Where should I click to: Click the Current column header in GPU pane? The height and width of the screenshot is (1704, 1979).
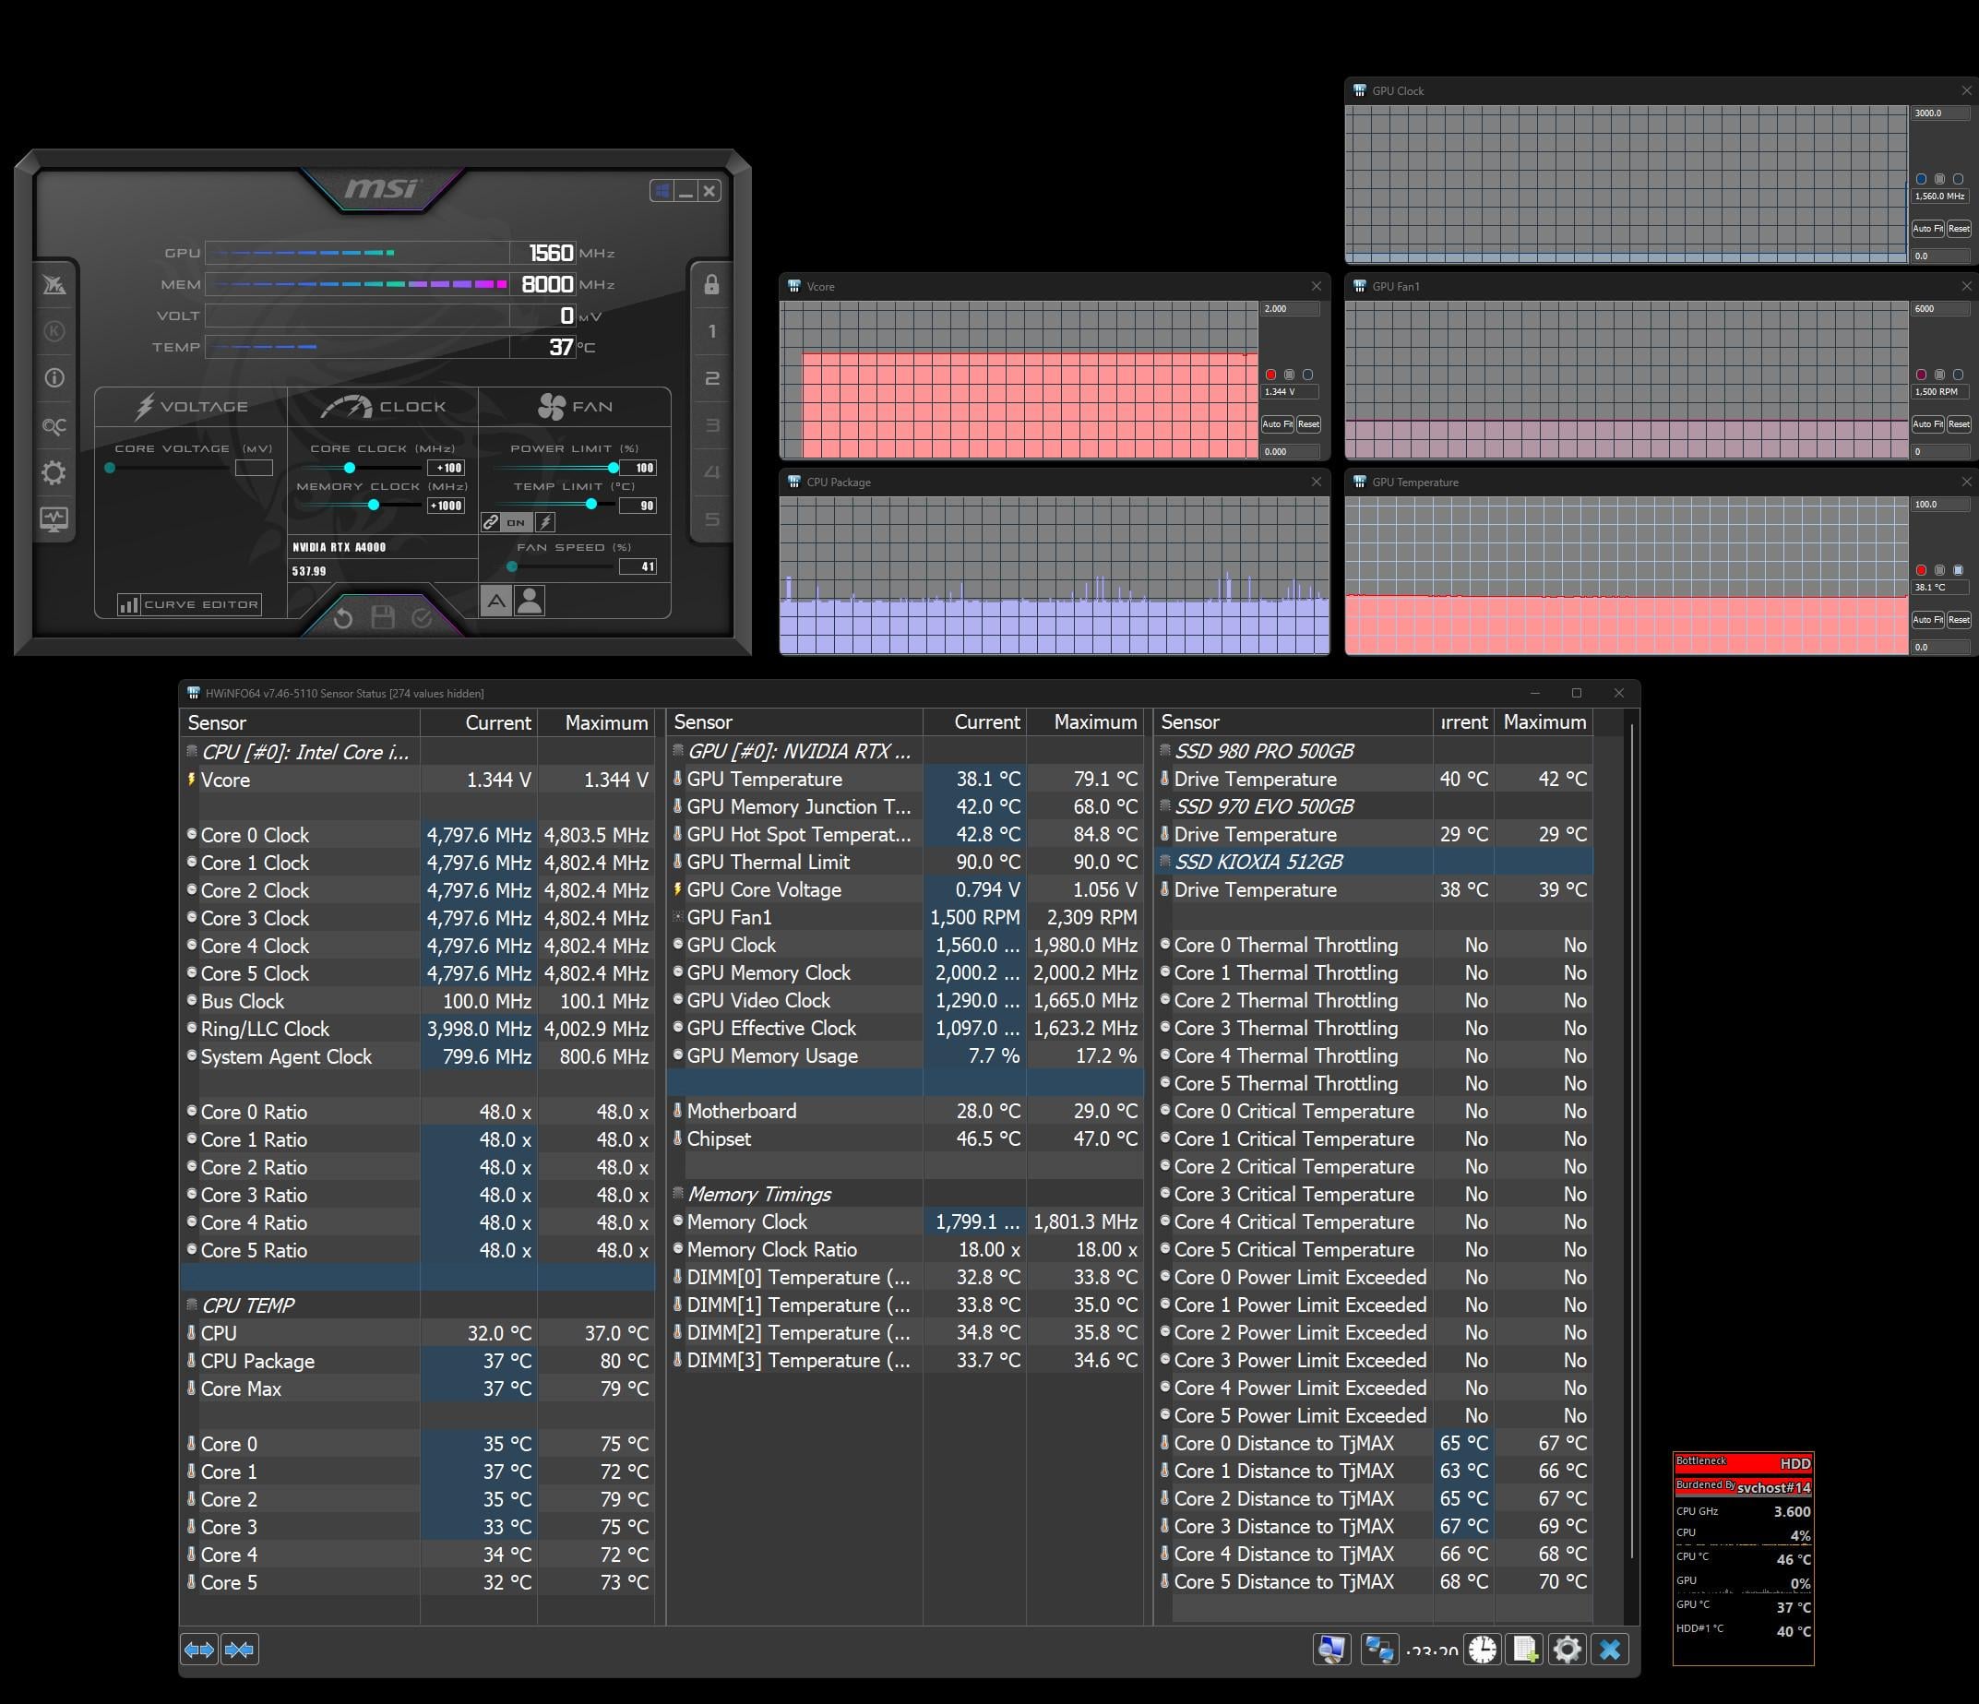point(974,722)
